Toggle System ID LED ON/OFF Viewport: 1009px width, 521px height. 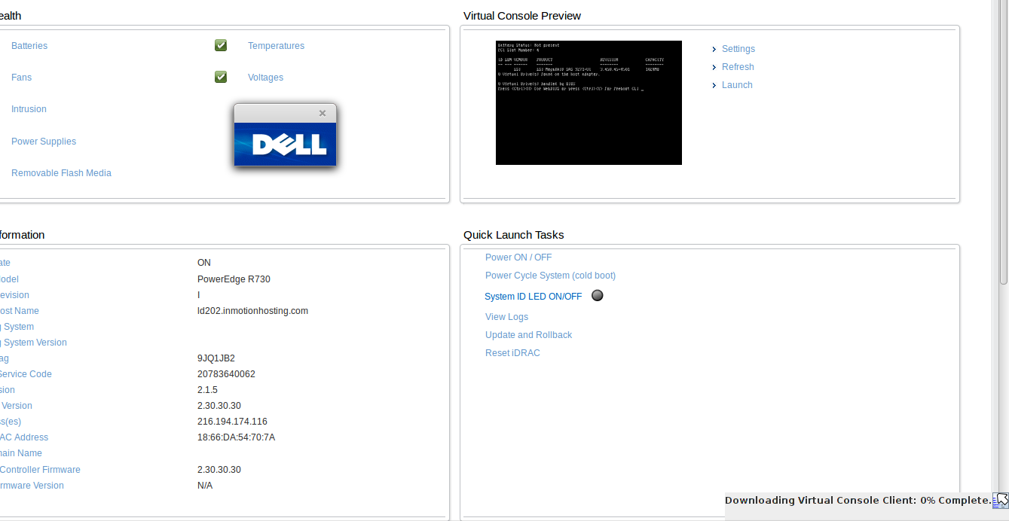pos(533,297)
